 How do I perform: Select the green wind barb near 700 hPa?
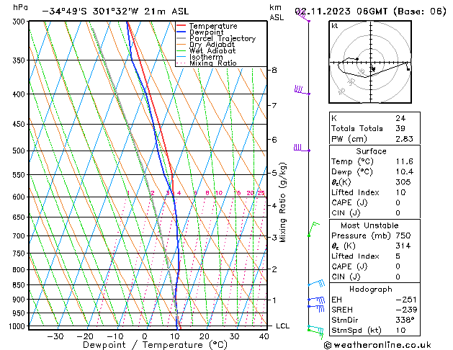(x=313, y=229)
